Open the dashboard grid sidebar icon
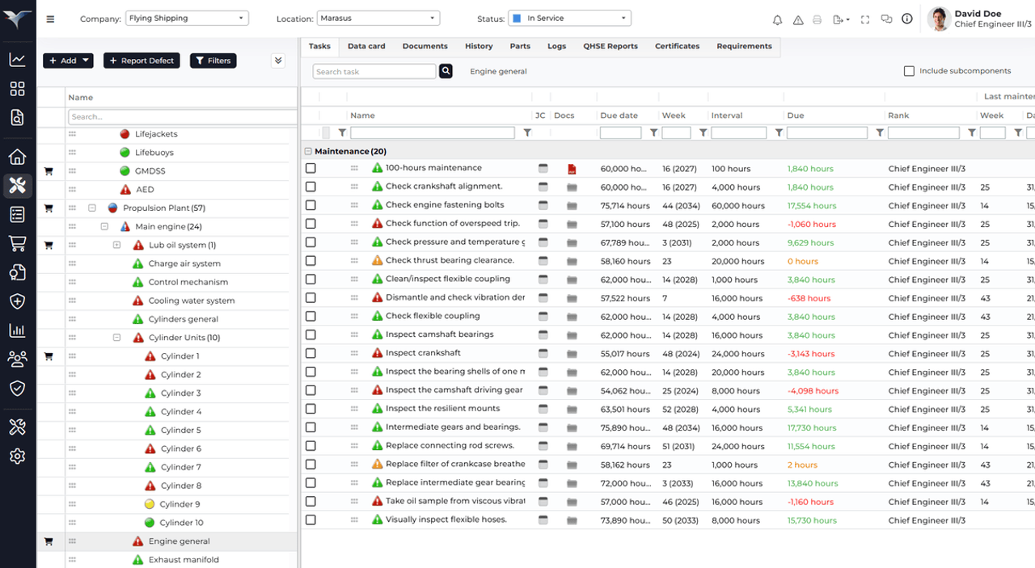 (17, 88)
